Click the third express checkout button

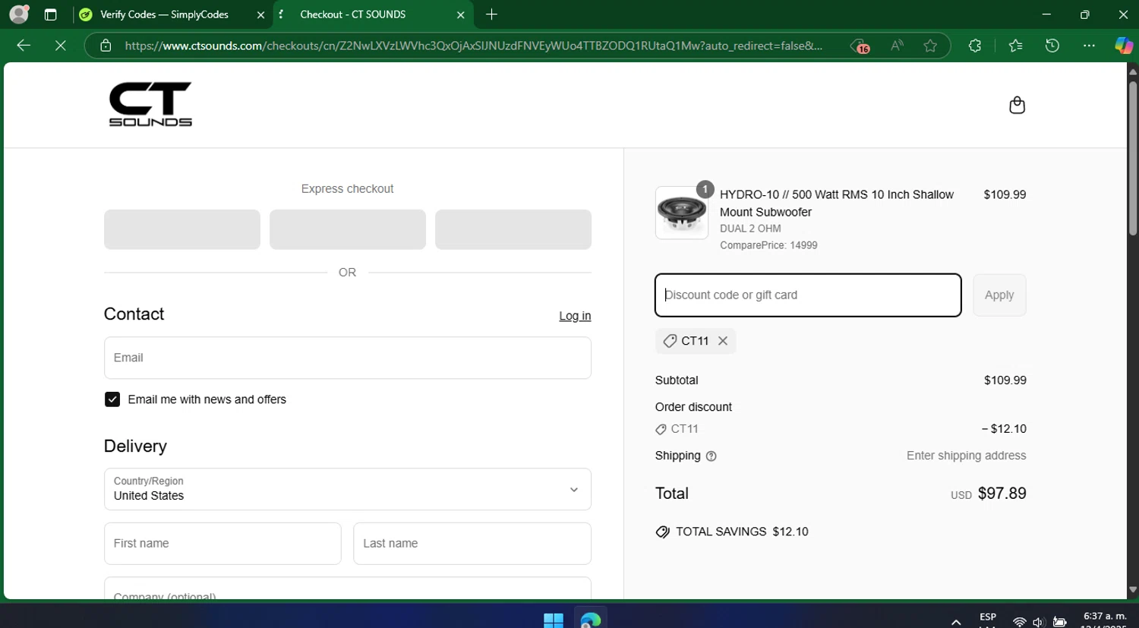tap(513, 229)
